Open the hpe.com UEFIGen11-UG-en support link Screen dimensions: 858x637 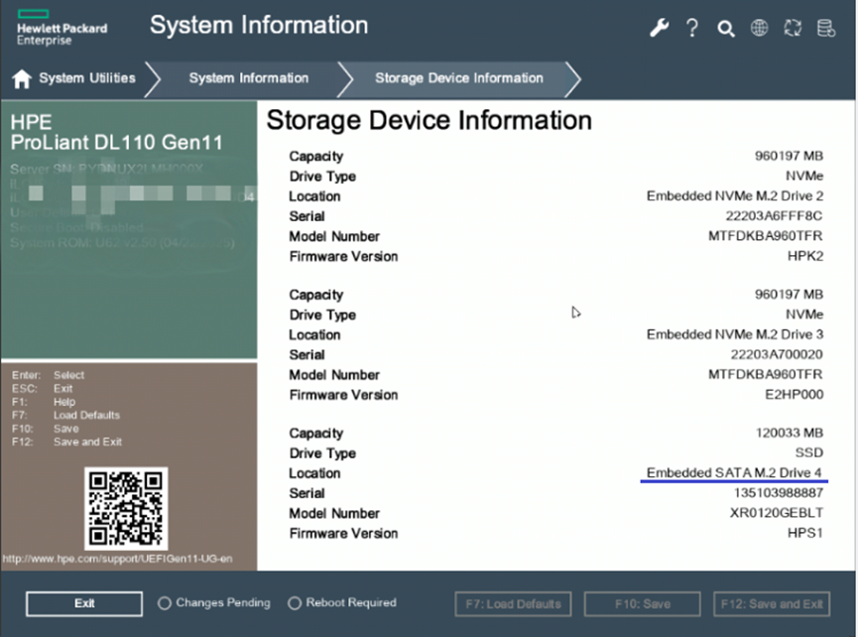(x=118, y=559)
